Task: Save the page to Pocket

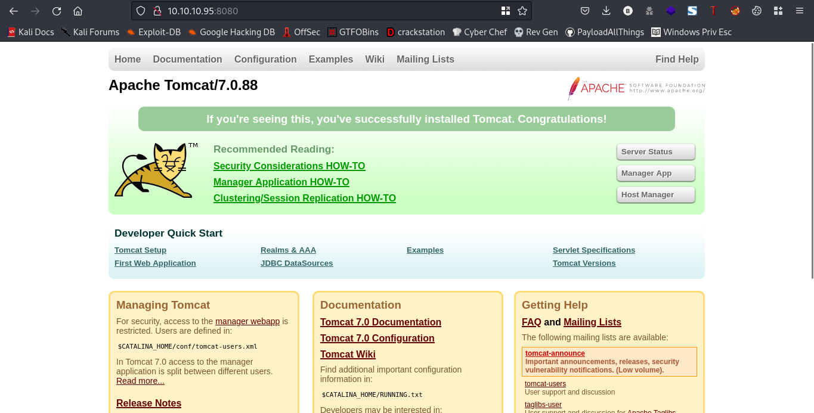Action: [x=585, y=11]
